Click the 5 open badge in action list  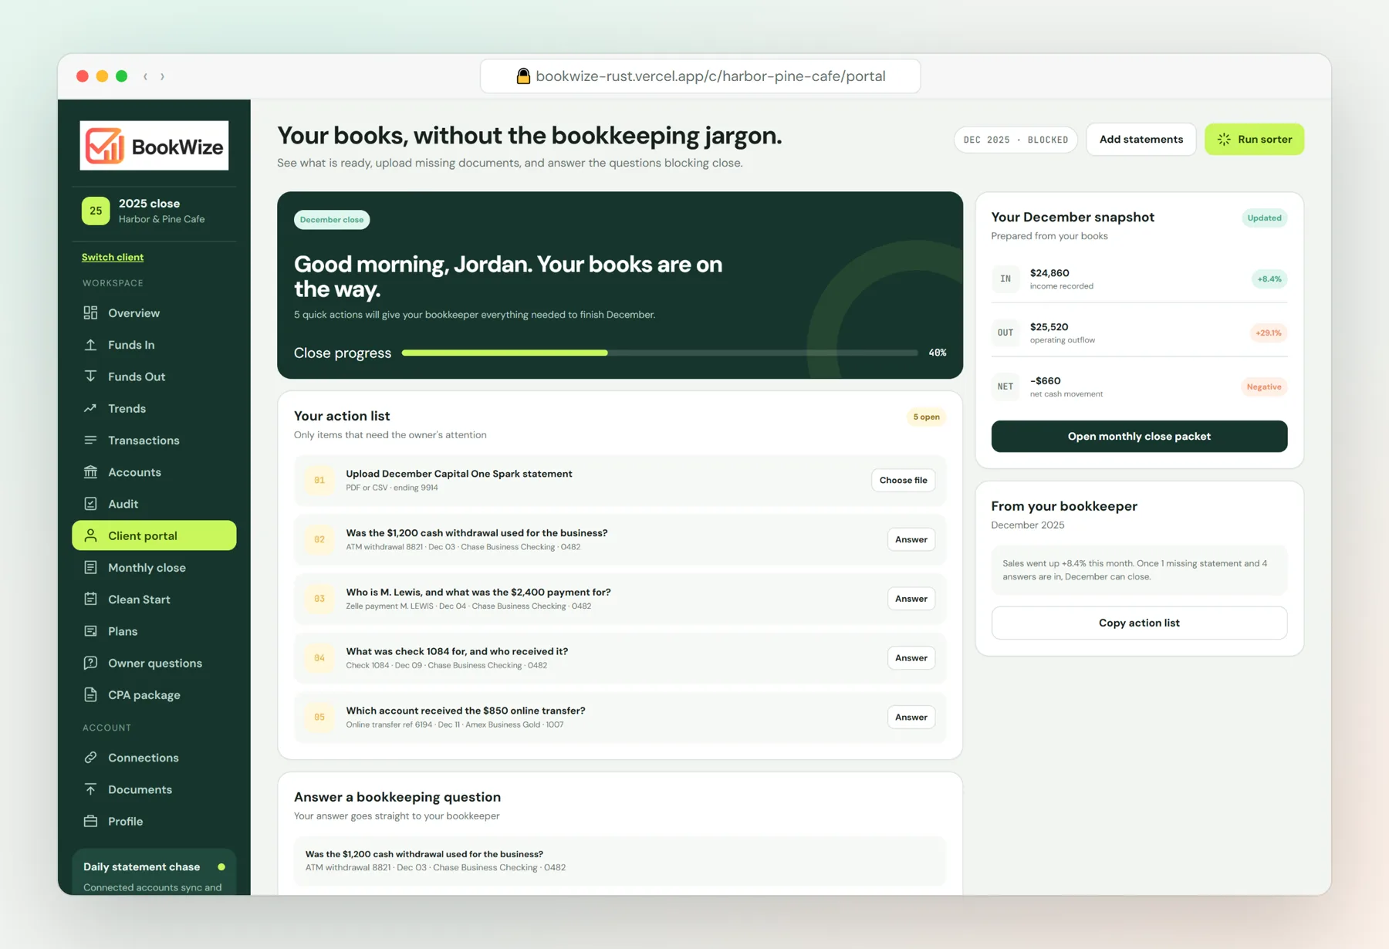[926, 417]
